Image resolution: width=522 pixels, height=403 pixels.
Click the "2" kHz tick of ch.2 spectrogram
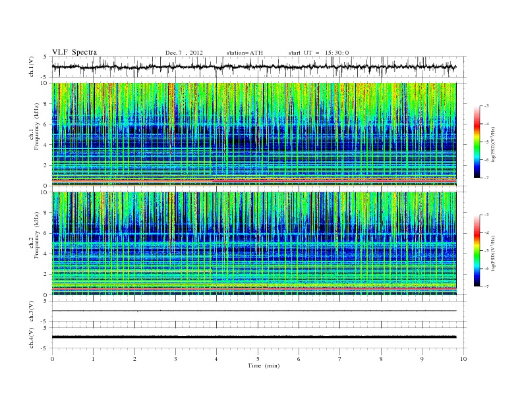(x=46, y=275)
